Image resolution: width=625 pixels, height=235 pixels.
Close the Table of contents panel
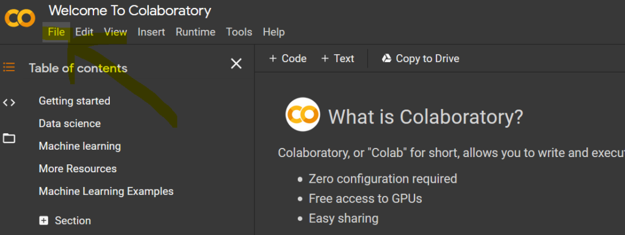pos(236,64)
